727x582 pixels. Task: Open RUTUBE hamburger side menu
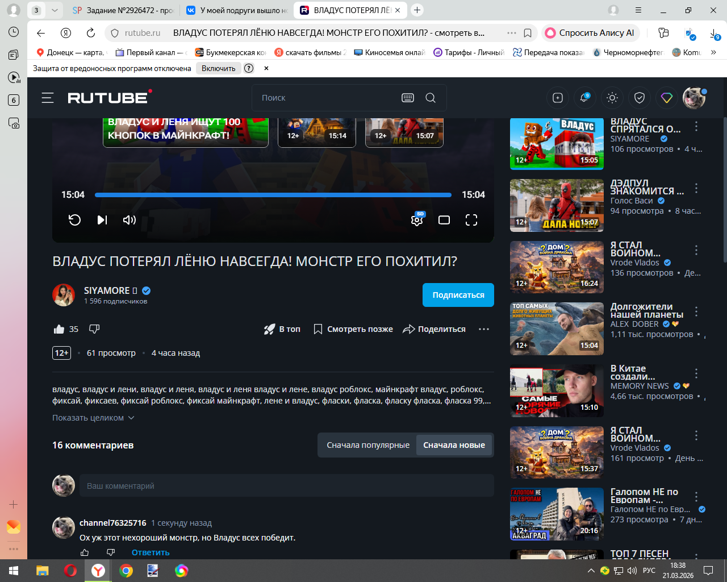pyautogui.click(x=48, y=98)
